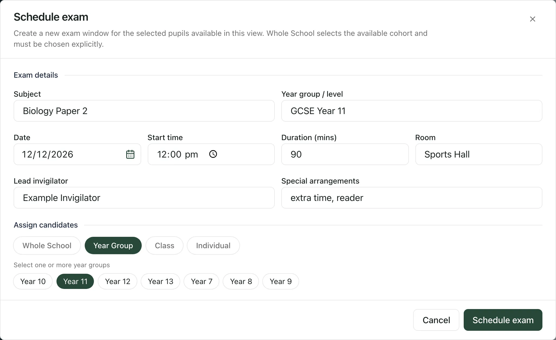Toggle the Year 9 chip
This screenshot has height=340, width=556.
pyautogui.click(x=281, y=281)
